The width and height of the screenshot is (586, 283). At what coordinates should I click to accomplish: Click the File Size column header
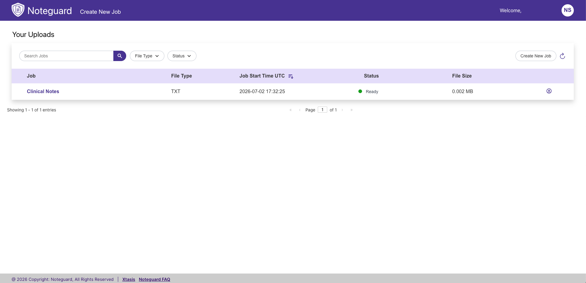462,76
